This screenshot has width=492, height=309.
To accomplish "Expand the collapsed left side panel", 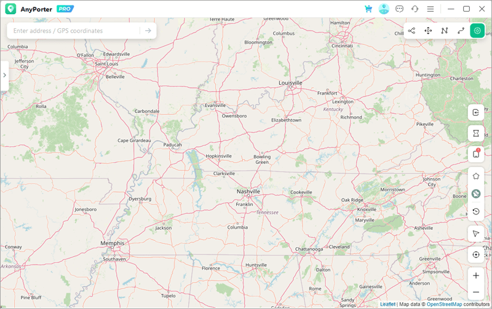I will click(x=4, y=75).
